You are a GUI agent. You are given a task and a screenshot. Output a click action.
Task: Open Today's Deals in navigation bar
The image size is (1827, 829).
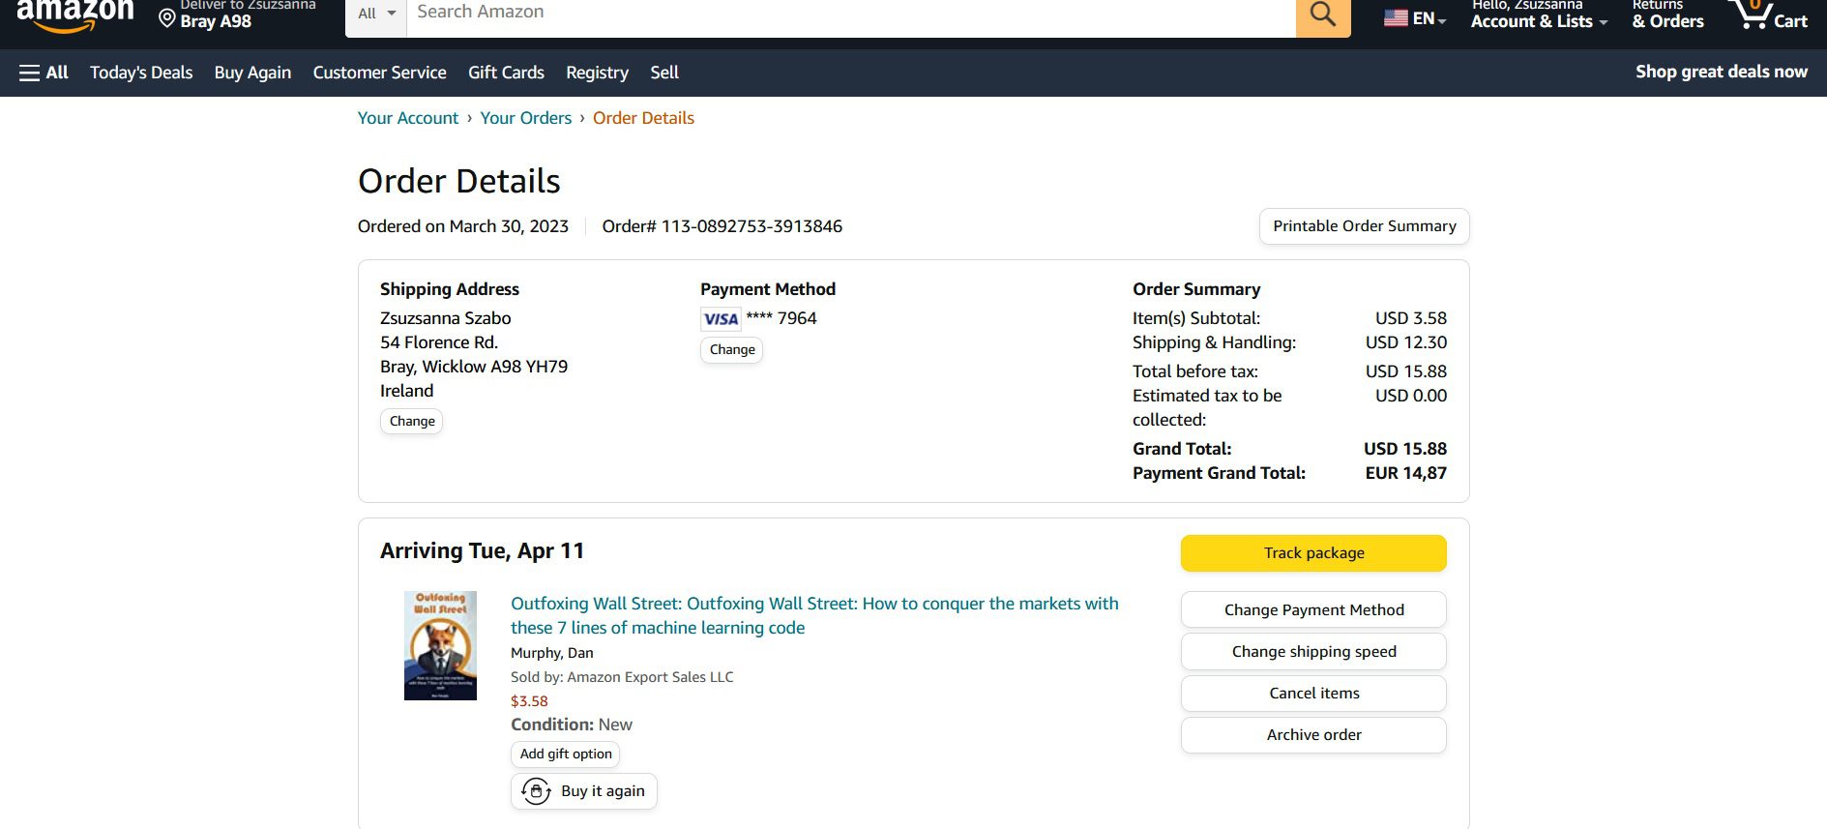[141, 73]
